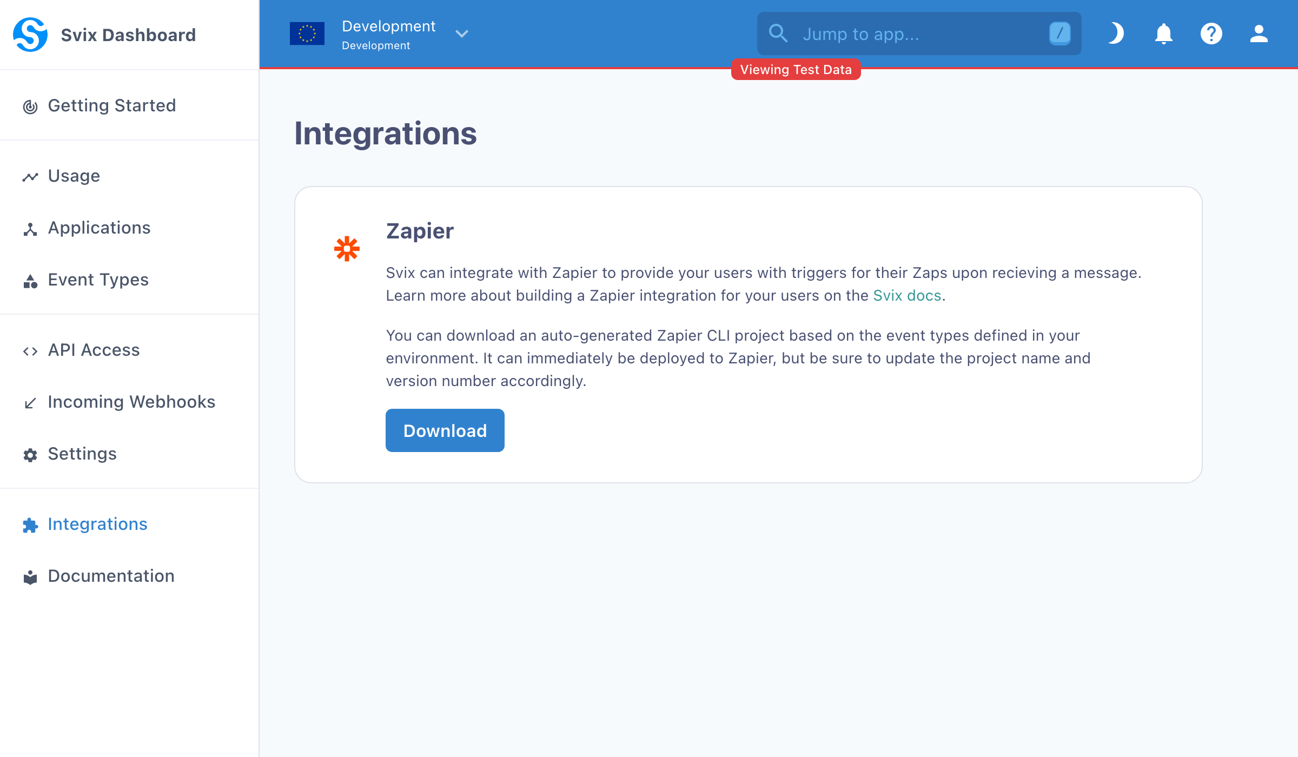Select the Integrations menu item
The height and width of the screenshot is (757, 1298).
pyautogui.click(x=97, y=523)
